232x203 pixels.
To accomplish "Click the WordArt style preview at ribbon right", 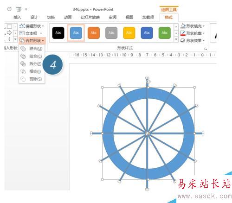I will pos(213,33).
